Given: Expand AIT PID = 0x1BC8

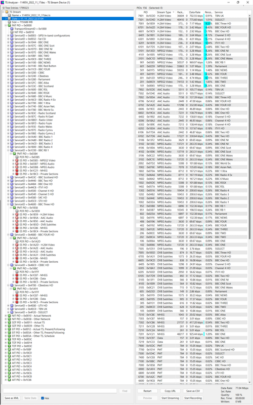Looking at the screenshot, I should [6, 376].
